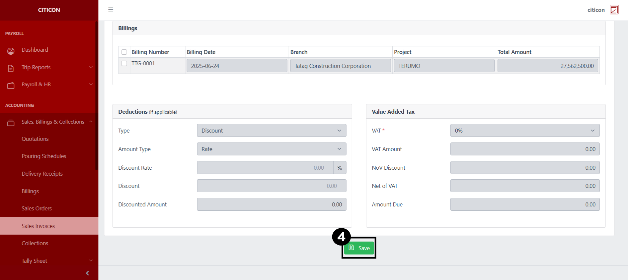
Task: Collapse the sidebar with the left arrow
Action: tap(87, 273)
